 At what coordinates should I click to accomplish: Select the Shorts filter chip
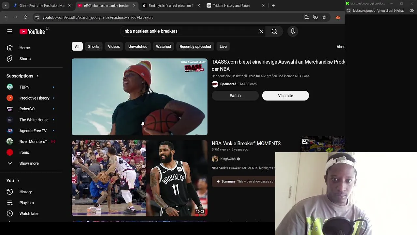point(93,47)
